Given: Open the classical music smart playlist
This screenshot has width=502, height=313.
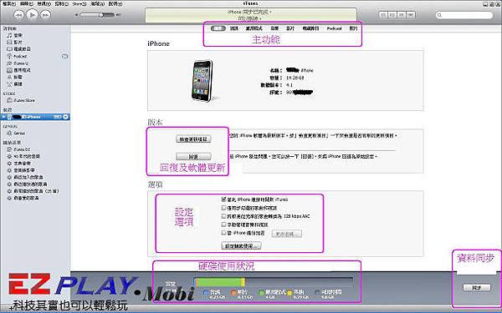Looking at the screenshot, I should click(x=19, y=164).
